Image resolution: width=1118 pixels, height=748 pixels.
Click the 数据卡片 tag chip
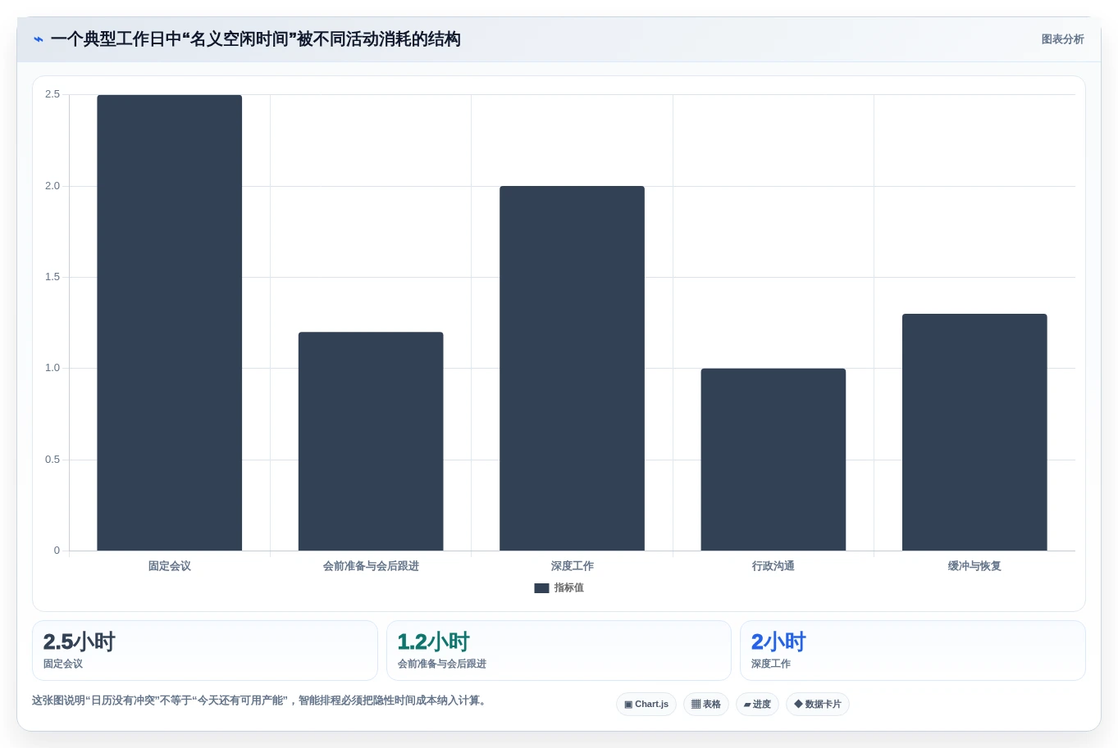(x=818, y=705)
